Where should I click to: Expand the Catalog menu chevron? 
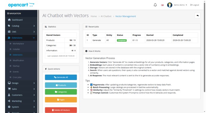(34, 26)
